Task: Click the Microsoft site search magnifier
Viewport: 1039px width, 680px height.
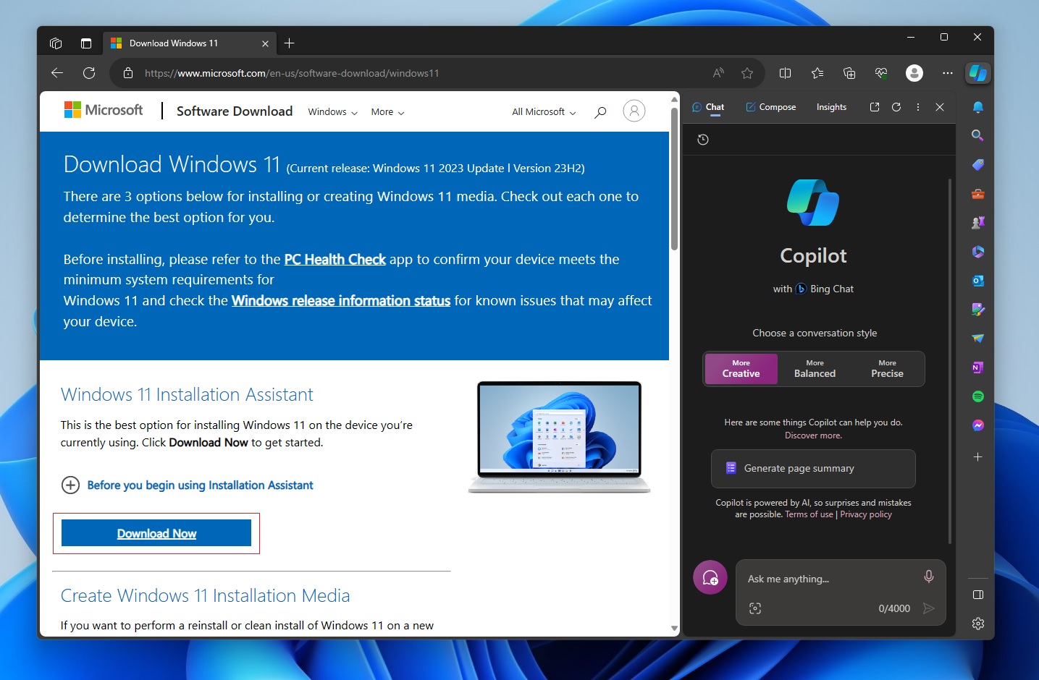Action: 600,111
